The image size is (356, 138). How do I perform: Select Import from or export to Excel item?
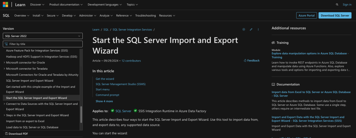[x=25, y=121]
